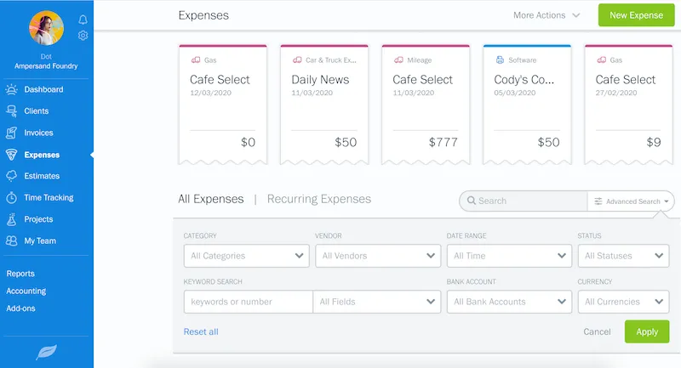Image resolution: width=681 pixels, height=368 pixels.
Task: Click the Reset all link
Action: 201,331
